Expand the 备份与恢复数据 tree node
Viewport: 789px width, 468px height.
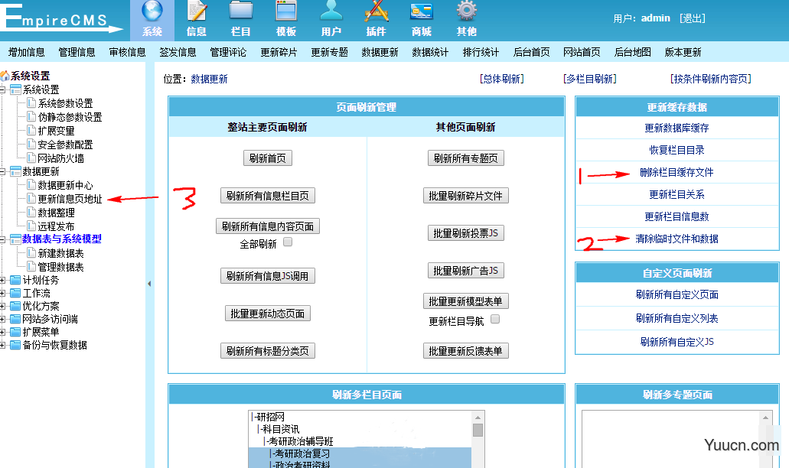4,346
